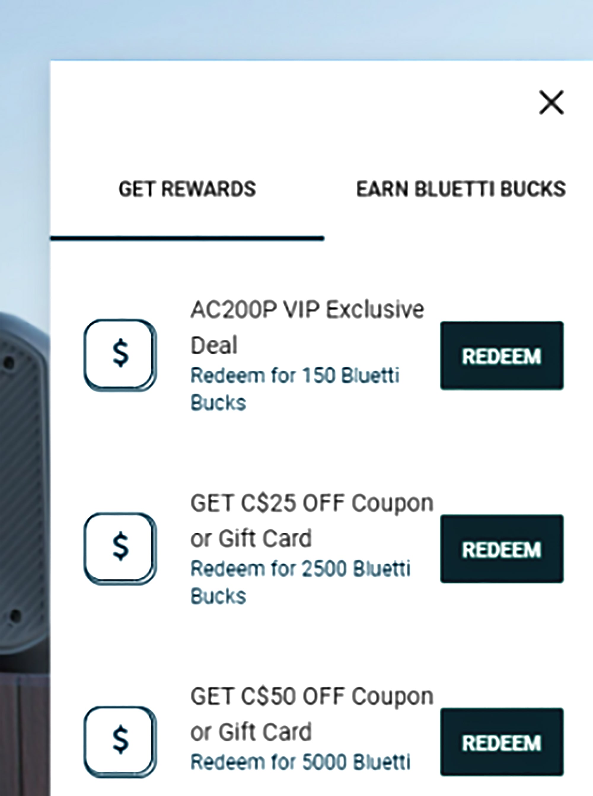Close the rewards popup with the X
This screenshot has height=796, width=593.
[x=551, y=103]
